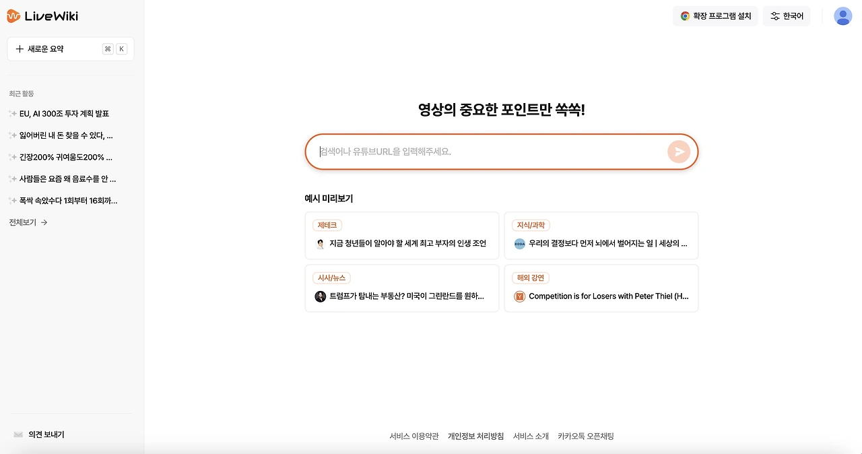Click 지금 청년들이 알아야 할 card title
This screenshot has width=862, height=454.
pos(407,244)
